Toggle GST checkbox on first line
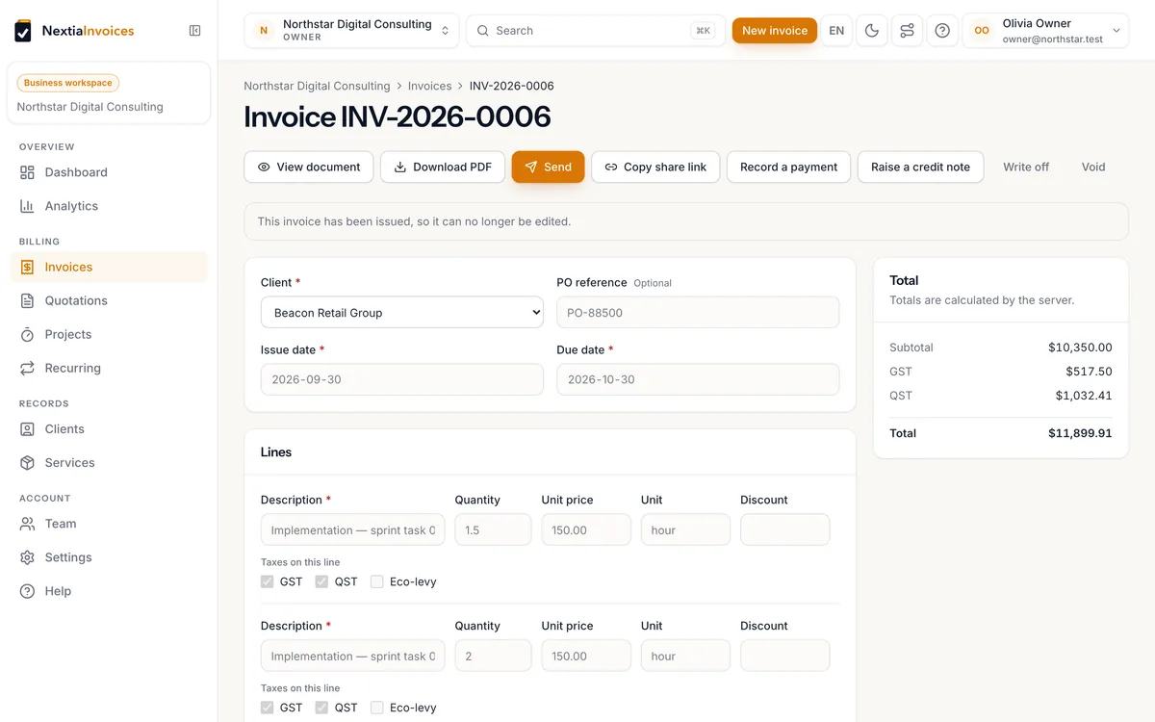The height and width of the screenshot is (722, 1155). click(267, 581)
